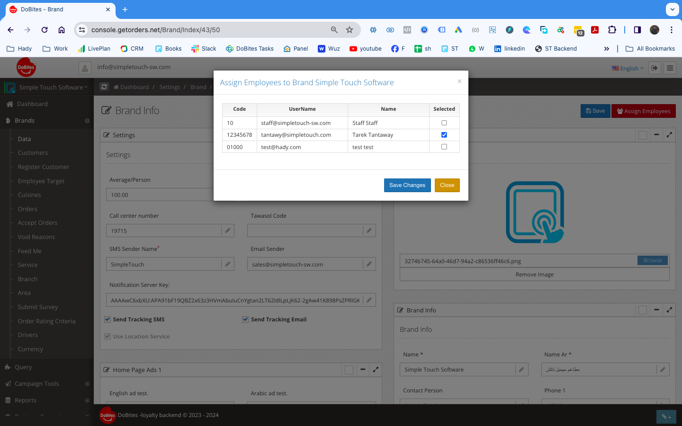Click the Chrome home button

click(62, 30)
